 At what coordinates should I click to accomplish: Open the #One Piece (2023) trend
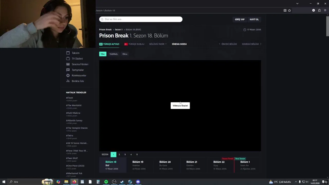click(75, 166)
